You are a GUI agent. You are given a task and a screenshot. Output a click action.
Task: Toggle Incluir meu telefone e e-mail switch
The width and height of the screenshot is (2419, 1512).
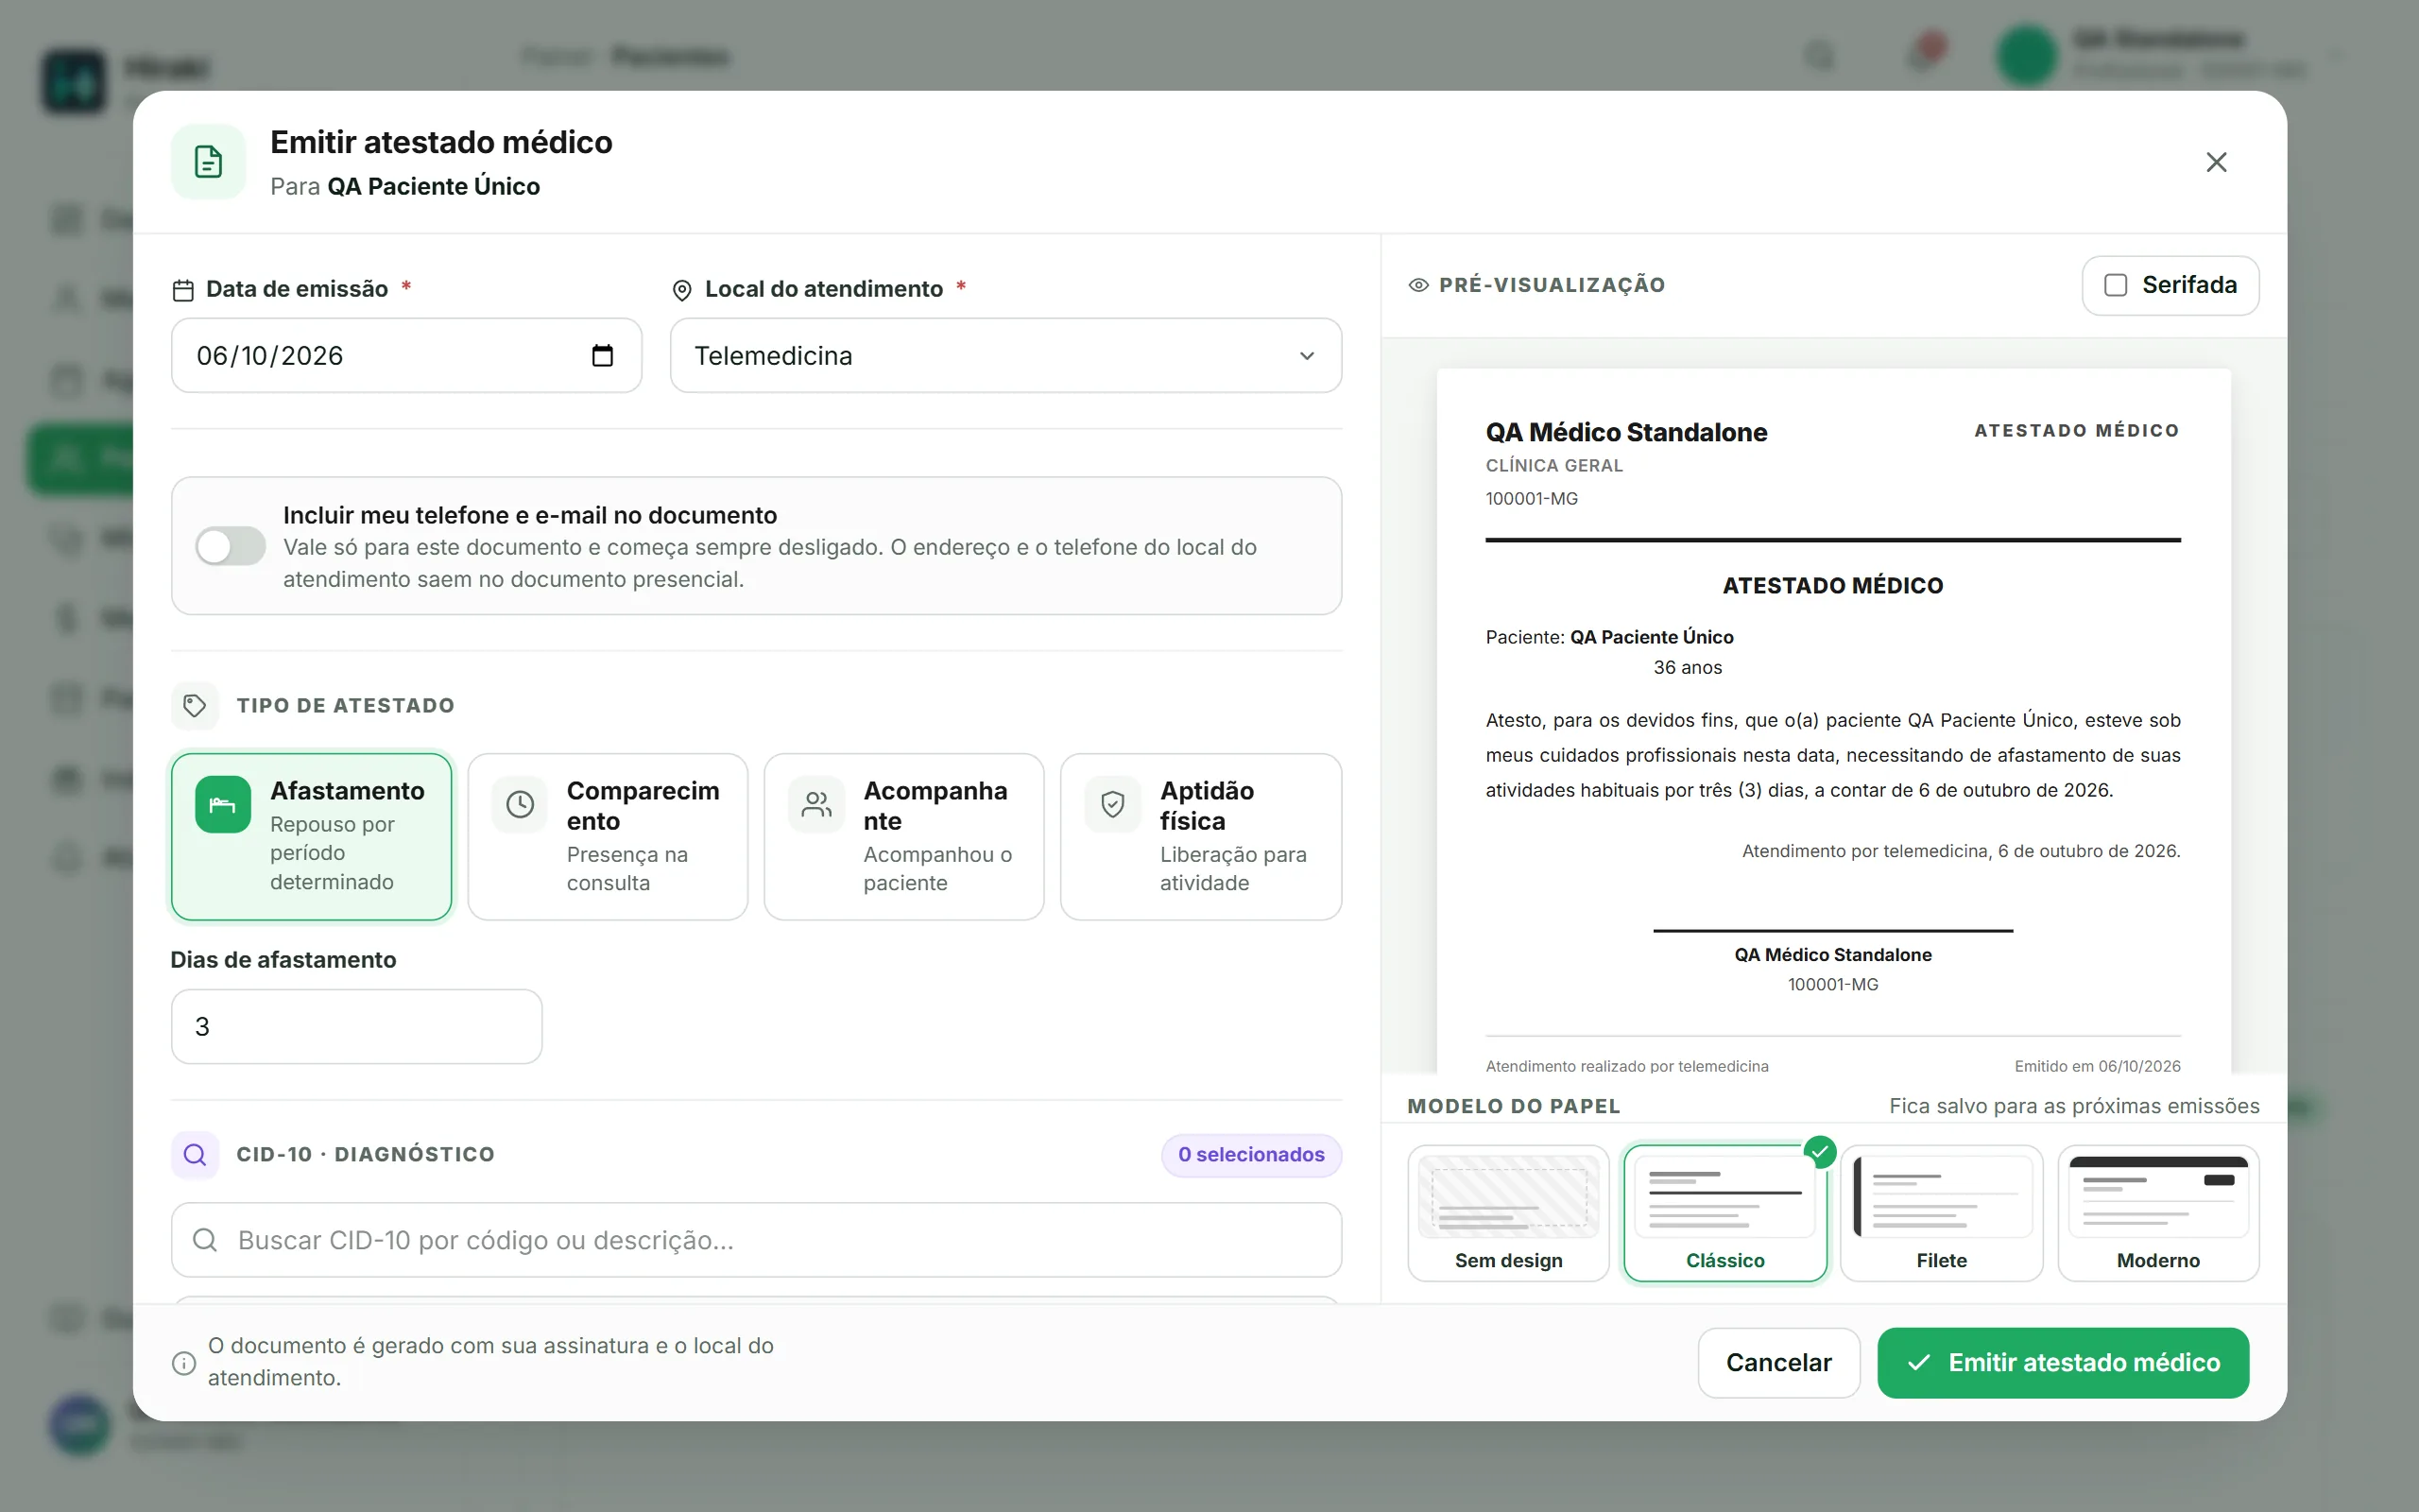pos(231,546)
